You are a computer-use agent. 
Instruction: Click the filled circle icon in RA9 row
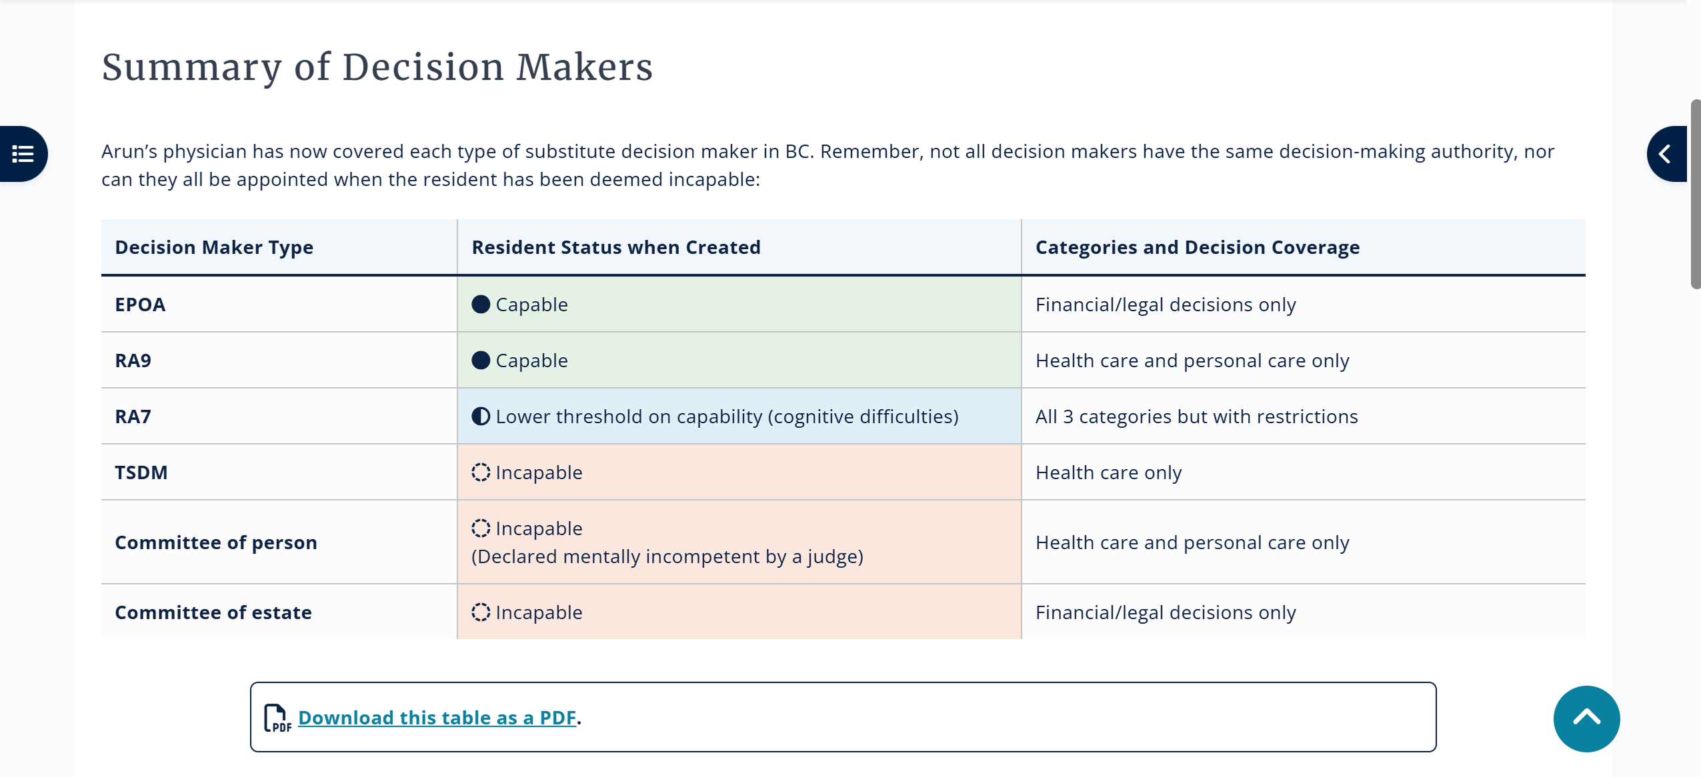pos(481,361)
